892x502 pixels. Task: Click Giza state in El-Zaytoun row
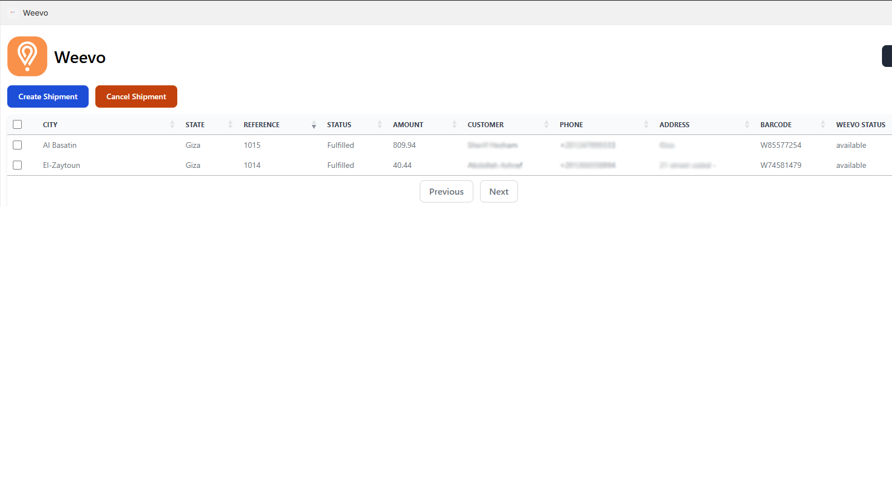click(x=193, y=165)
